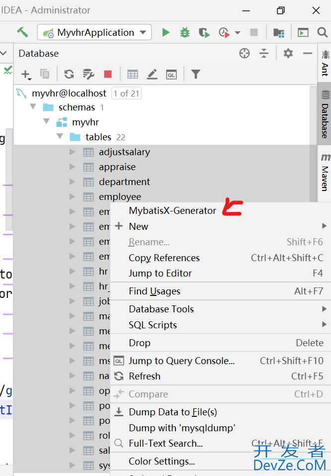Select the Database side tab
Viewport: 331px width, 476px height.
pyautogui.click(x=325, y=114)
